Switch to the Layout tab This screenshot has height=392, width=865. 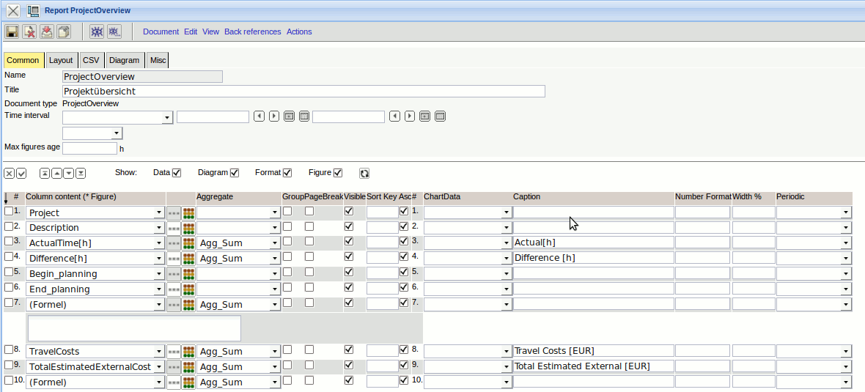pos(61,60)
